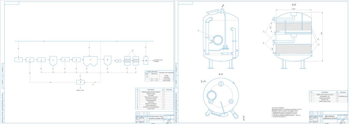Image resolution: width=349 pixels, height=124 pixels.
Task: Click the parts list table on the right sheet
Action: tap(329, 96)
